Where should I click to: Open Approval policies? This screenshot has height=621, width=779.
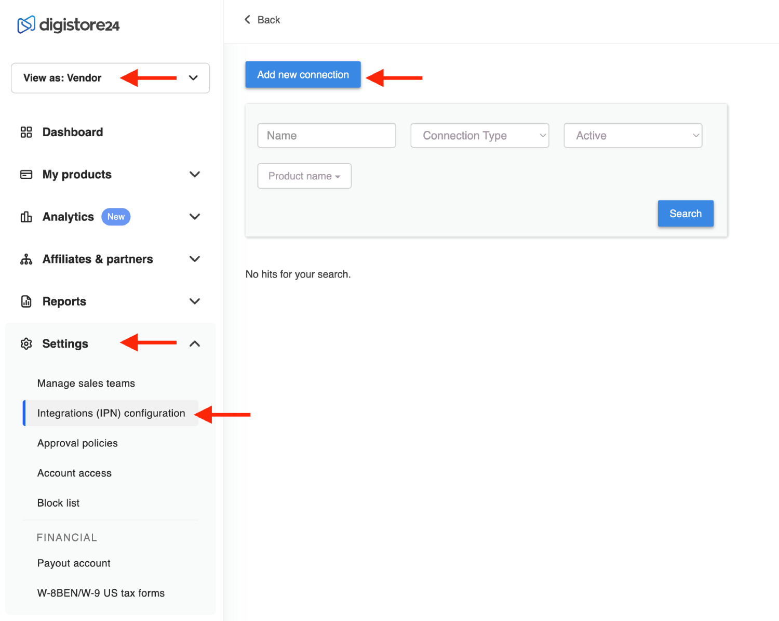(77, 443)
